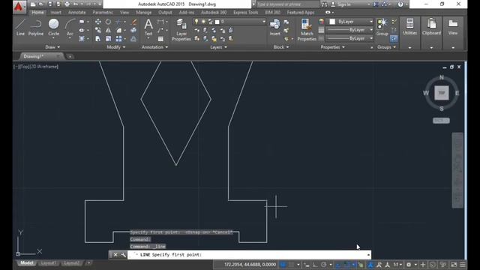Image resolution: width=480 pixels, height=270 pixels.
Task: Click the AutoCAD application menu logo
Action: (x=19, y=7)
